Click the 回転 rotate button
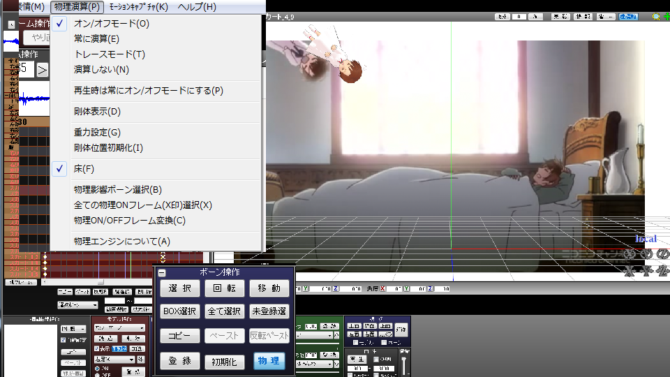The width and height of the screenshot is (670, 377). click(x=224, y=288)
